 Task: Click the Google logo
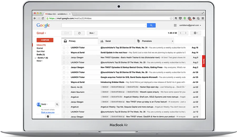click(43, 25)
